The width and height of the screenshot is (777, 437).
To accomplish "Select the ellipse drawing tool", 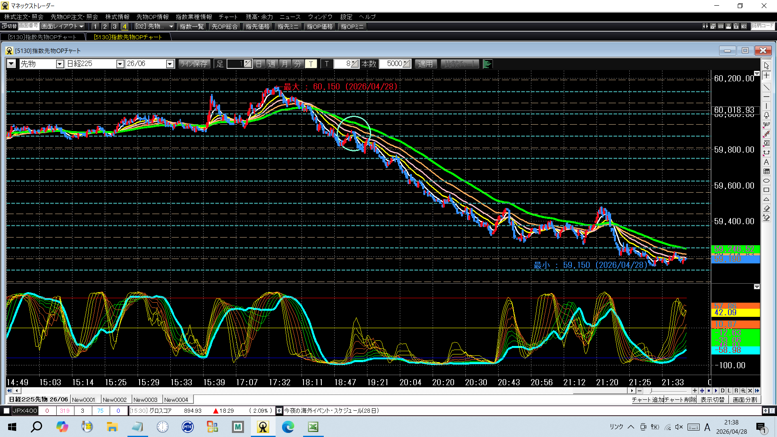I will [x=766, y=181].
